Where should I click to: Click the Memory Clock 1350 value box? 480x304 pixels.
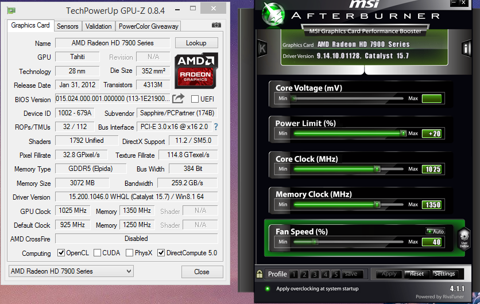coord(431,205)
